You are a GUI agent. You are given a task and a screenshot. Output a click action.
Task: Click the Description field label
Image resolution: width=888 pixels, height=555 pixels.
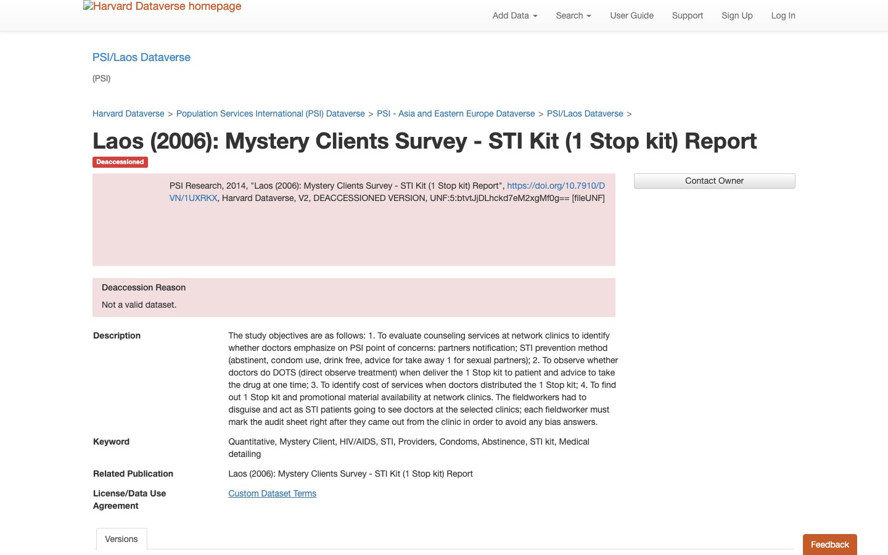[x=117, y=335]
